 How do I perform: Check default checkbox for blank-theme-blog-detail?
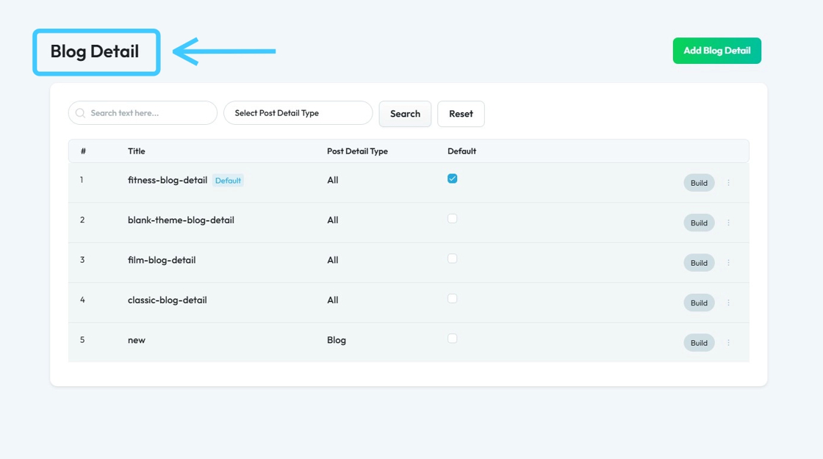[x=453, y=219]
